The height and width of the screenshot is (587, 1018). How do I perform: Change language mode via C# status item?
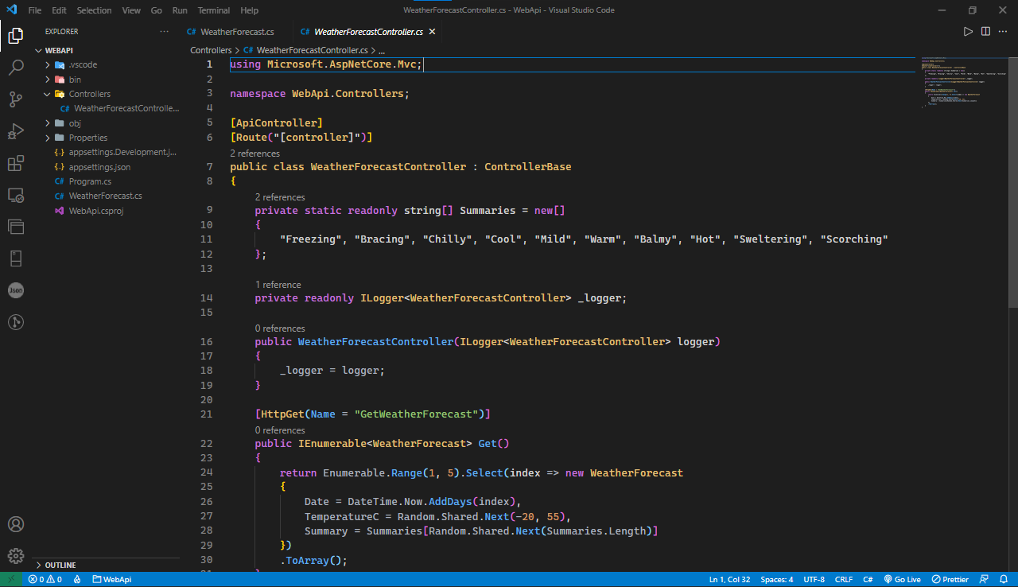[868, 580]
